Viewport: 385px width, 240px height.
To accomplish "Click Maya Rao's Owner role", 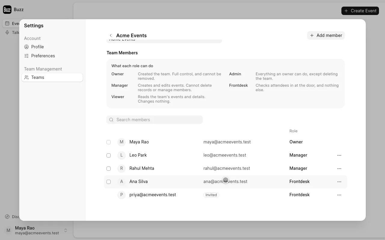I will click(x=296, y=142).
